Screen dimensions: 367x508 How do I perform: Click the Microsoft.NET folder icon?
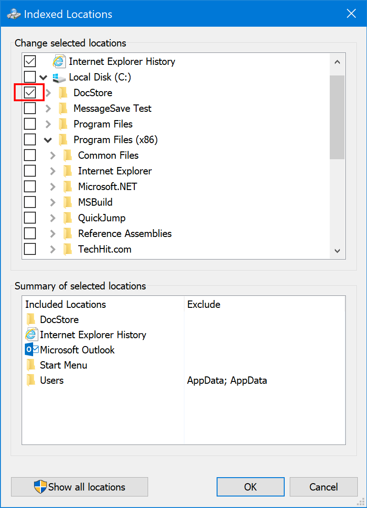pos(67,187)
